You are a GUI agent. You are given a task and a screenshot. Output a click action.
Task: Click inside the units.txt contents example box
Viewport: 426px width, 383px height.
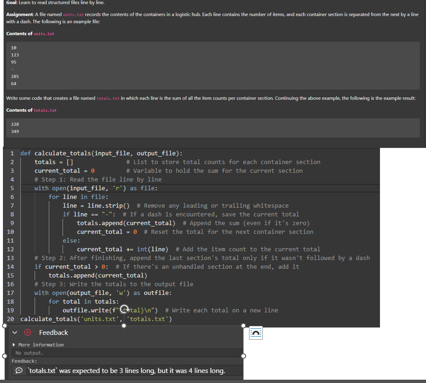tap(212, 65)
